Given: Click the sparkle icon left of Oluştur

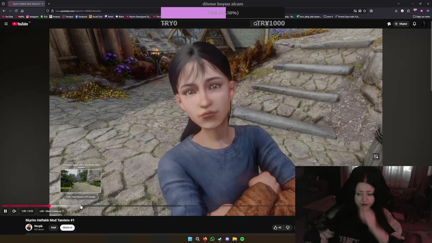Looking at the screenshot, I should [x=389, y=24].
